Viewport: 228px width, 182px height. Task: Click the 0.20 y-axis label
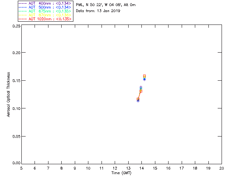(16, 53)
